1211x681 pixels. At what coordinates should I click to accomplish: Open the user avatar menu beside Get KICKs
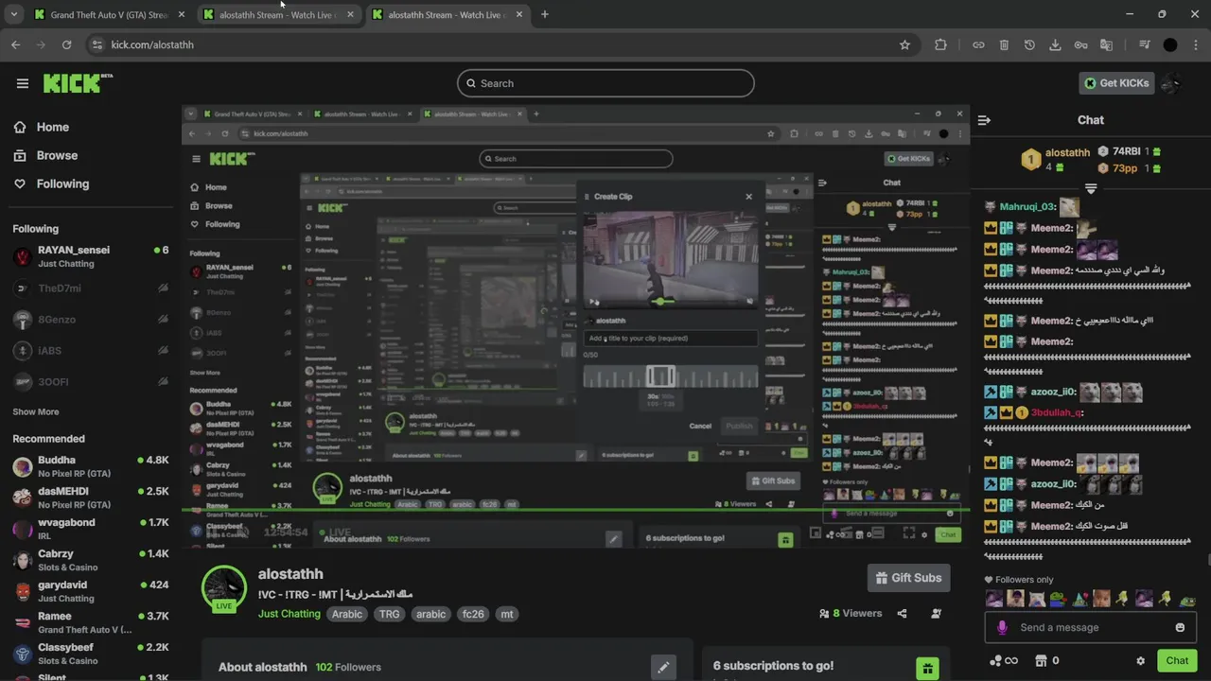pyautogui.click(x=1171, y=83)
